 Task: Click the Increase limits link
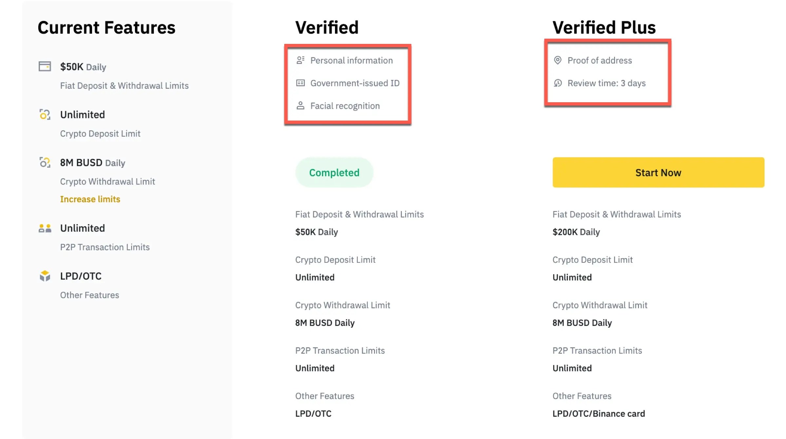[x=90, y=199]
